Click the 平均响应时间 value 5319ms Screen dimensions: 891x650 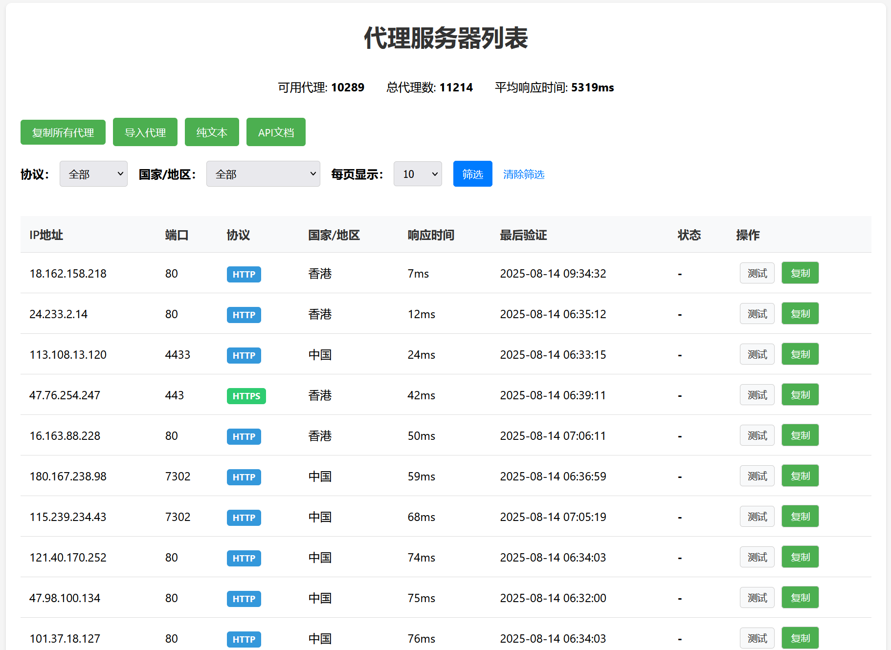593,87
